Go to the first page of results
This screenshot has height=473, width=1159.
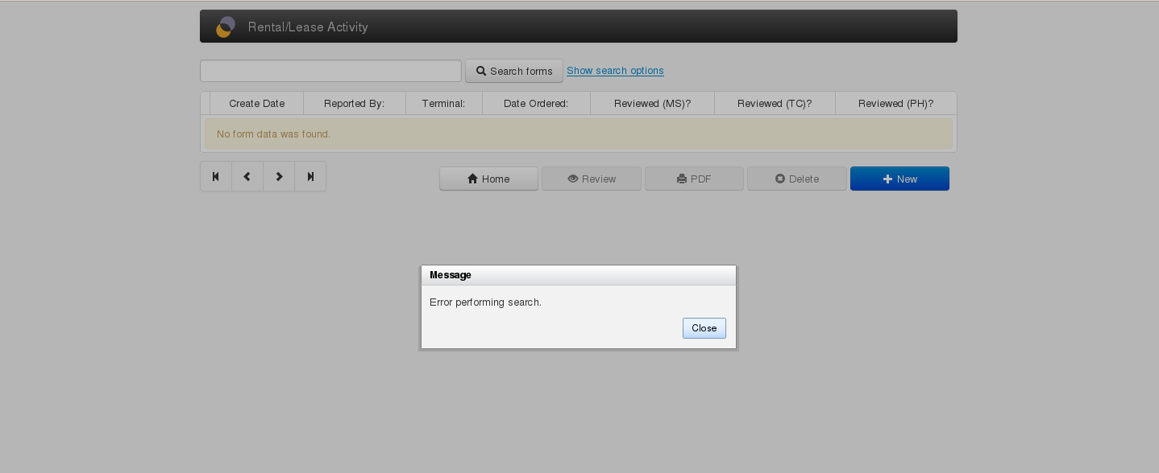pos(216,177)
